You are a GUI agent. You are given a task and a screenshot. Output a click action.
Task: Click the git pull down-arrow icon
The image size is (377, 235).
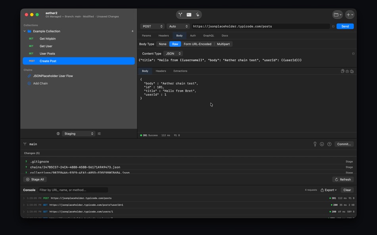pyautogui.click(x=322, y=144)
